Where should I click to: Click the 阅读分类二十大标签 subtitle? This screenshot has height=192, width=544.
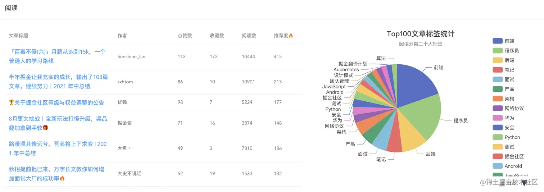pos(421,44)
